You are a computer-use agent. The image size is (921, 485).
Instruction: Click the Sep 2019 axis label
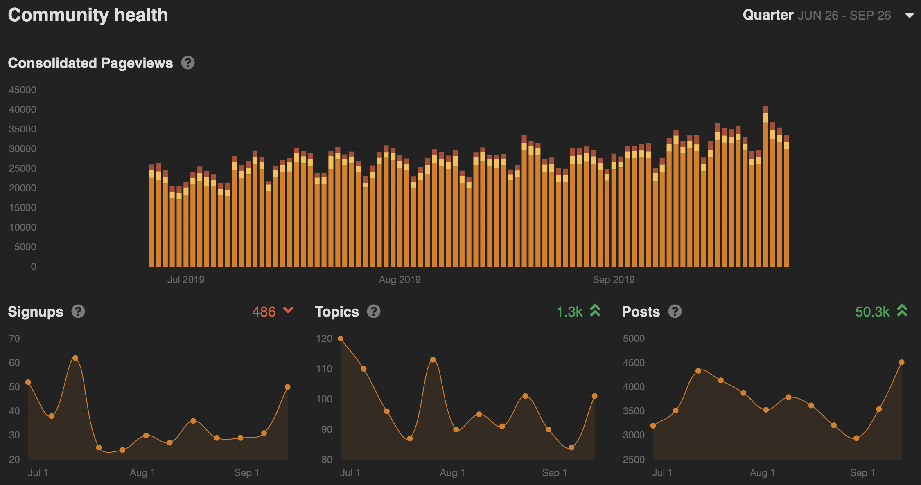tap(614, 280)
